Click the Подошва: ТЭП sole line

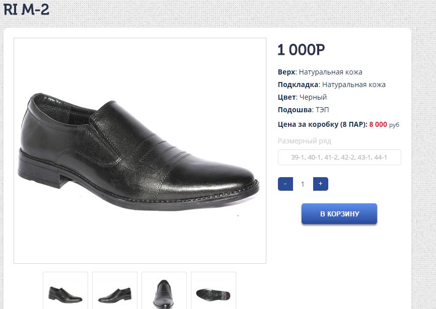(303, 110)
